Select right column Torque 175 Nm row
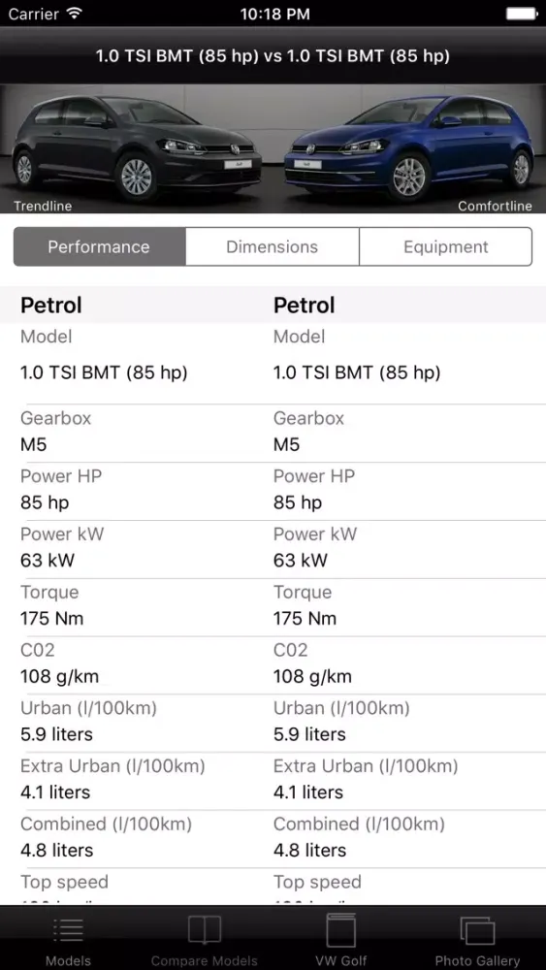 pos(409,606)
